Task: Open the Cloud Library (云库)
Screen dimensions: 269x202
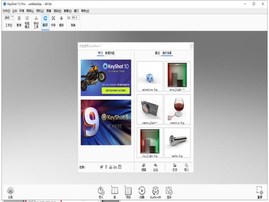Action: pyautogui.click(x=10, y=193)
